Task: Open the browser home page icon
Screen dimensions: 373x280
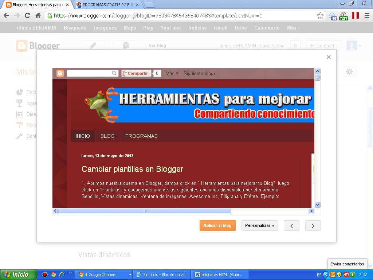Action: [38, 16]
